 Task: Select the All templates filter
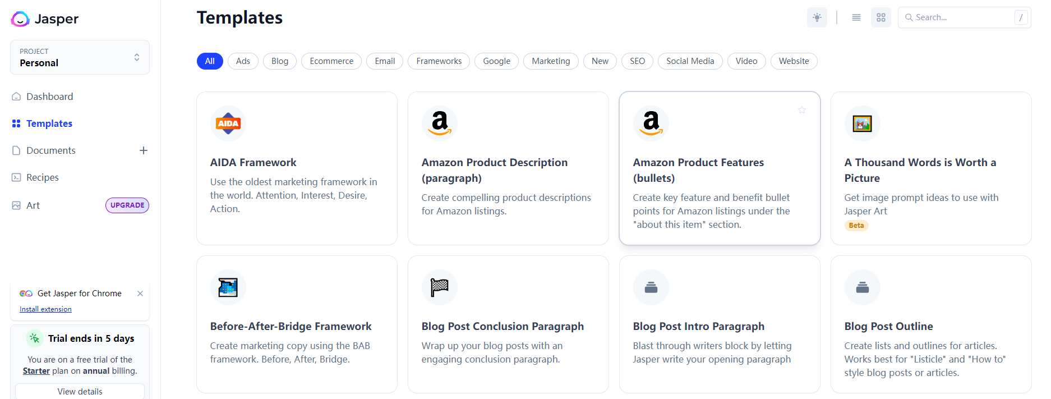pos(210,61)
